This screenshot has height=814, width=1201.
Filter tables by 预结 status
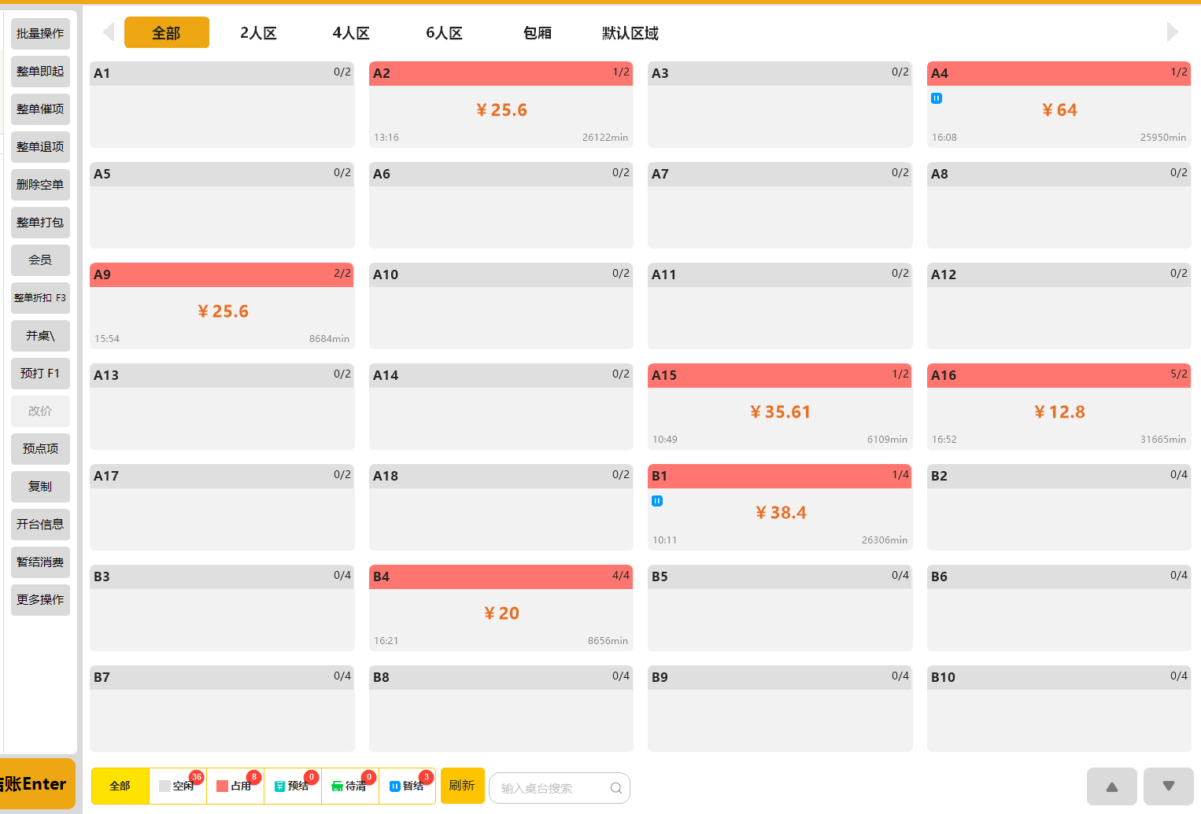click(x=293, y=786)
